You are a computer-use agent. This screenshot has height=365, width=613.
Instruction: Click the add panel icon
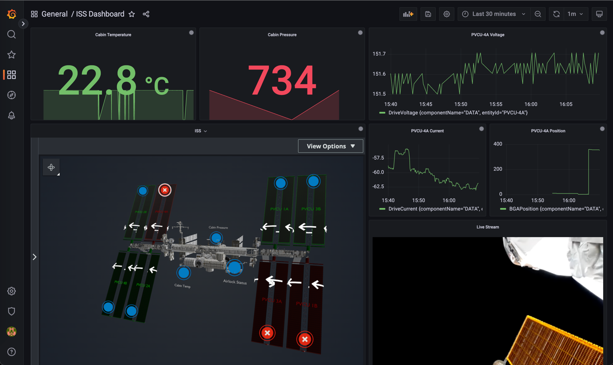(x=408, y=14)
